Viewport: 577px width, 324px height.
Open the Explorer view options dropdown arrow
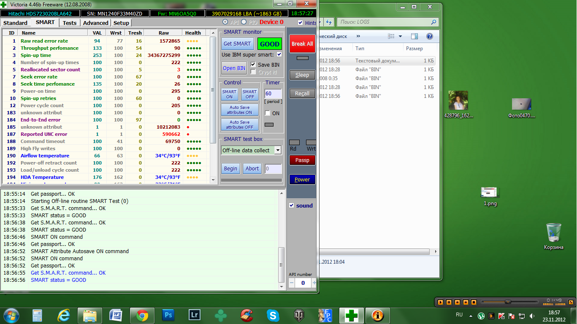pyautogui.click(x=400, y=36)
